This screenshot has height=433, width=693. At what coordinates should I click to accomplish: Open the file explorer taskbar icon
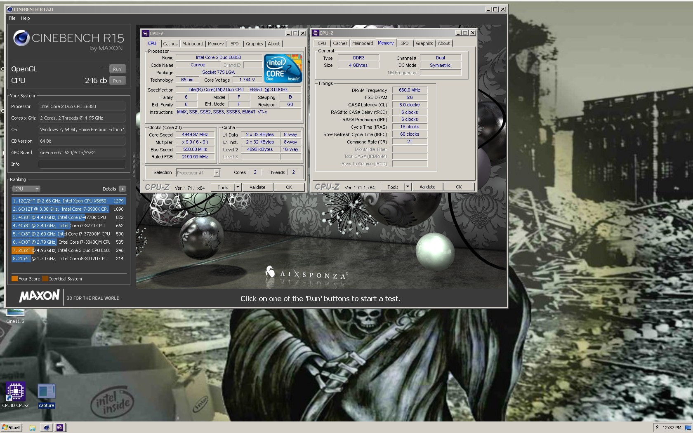[33, 428]
